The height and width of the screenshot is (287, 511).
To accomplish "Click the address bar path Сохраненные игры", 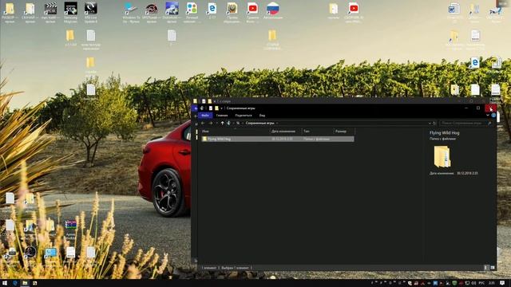I will [x=259, y=123].
